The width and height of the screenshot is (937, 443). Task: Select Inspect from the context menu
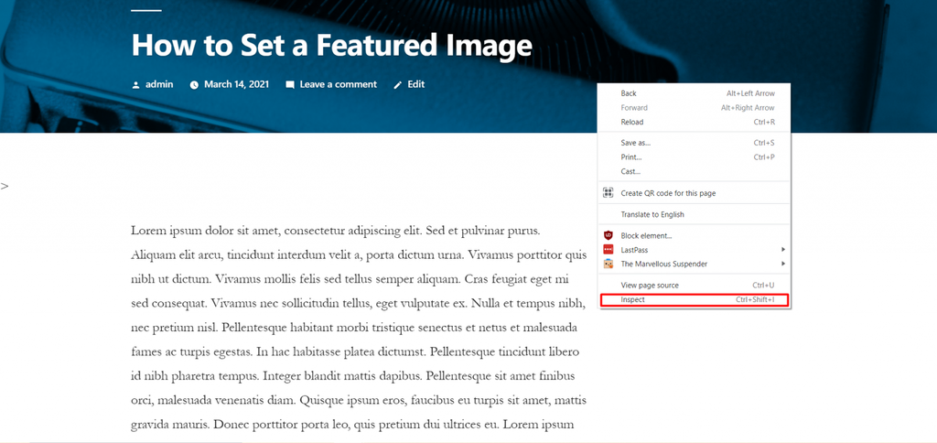(x=695, y=299)
